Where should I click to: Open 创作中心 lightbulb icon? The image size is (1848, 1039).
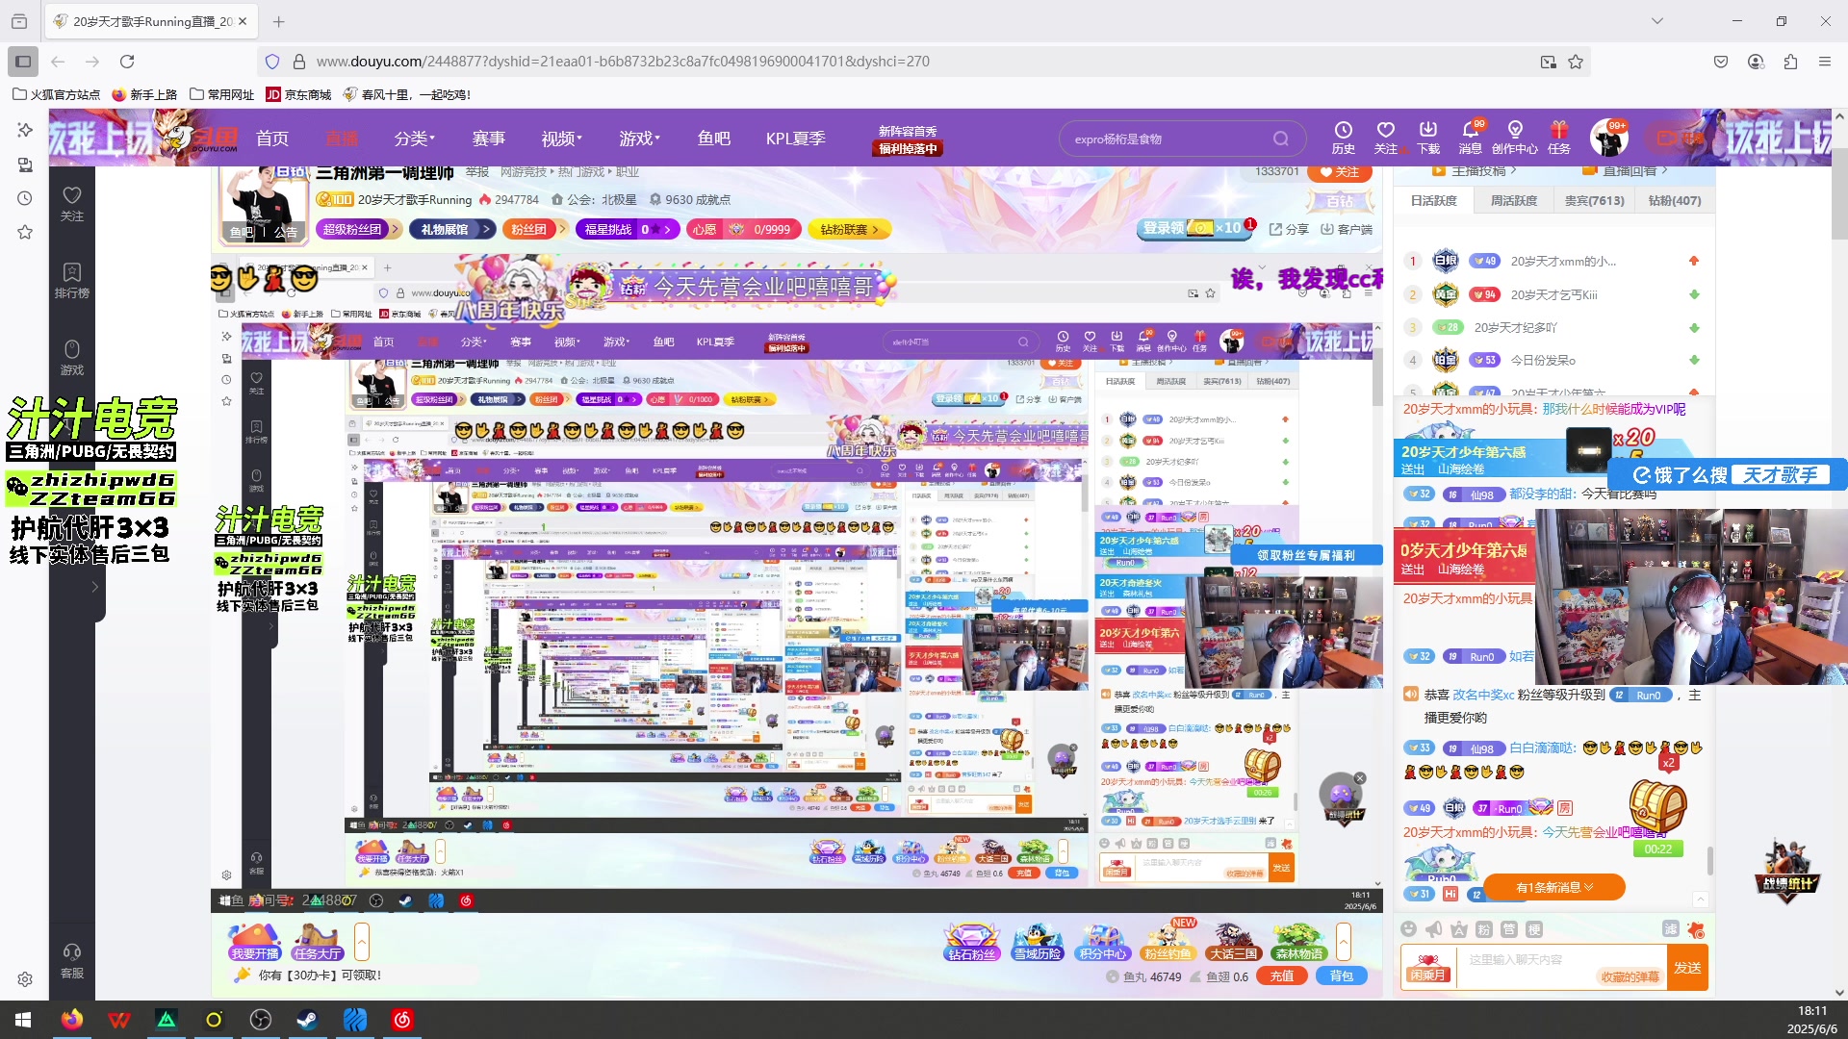[1514, 138]
